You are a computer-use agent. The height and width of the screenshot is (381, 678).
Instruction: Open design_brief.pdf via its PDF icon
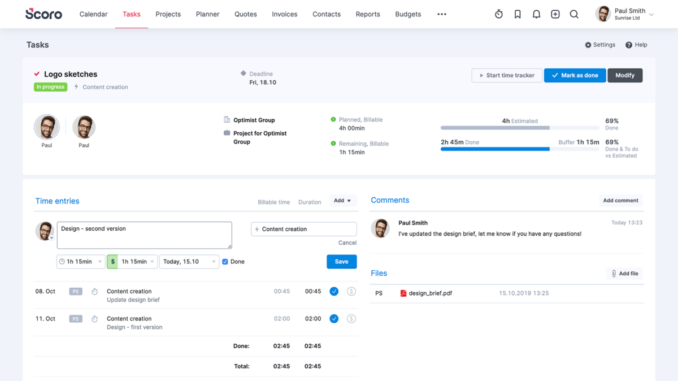[403, 293]
